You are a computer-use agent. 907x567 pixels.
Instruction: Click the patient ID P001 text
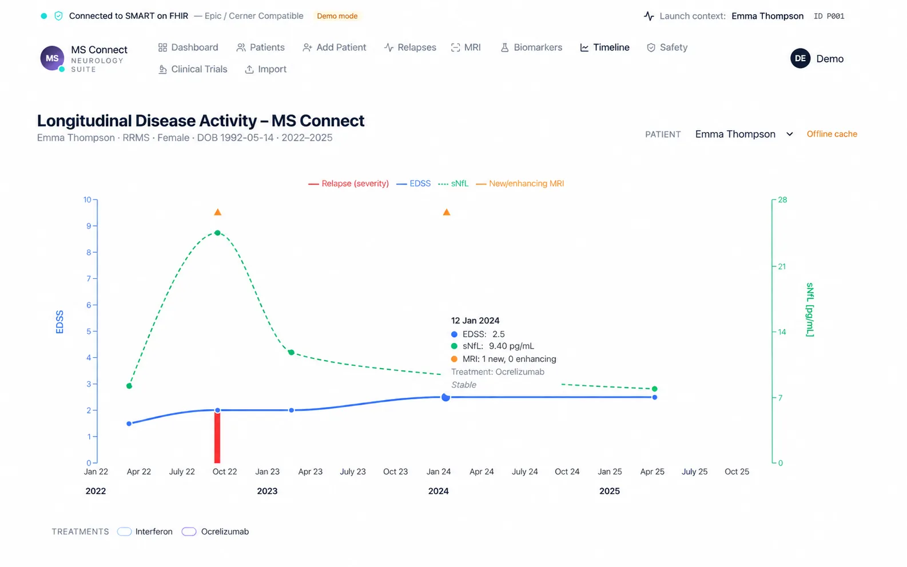(829, 16)
